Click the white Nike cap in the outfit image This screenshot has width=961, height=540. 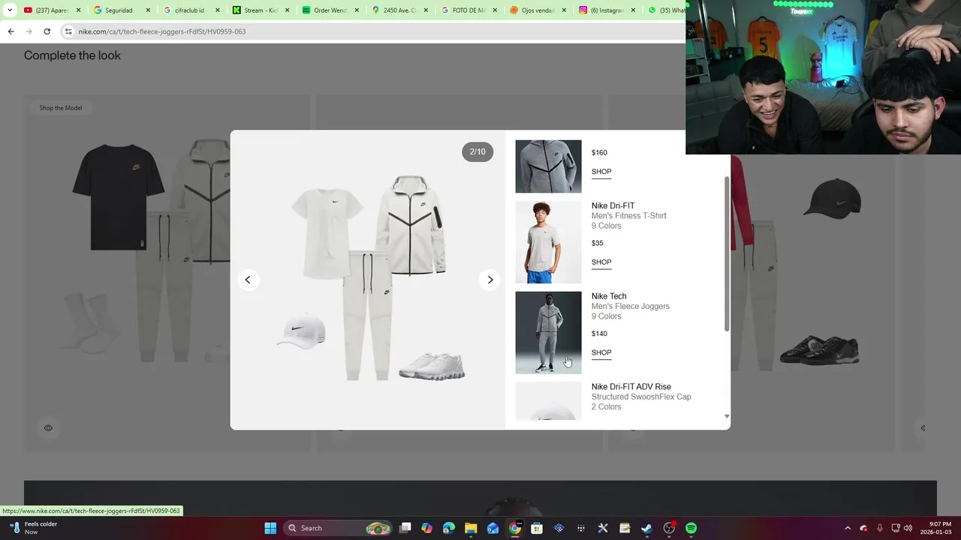click(301, 331)
